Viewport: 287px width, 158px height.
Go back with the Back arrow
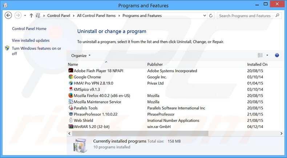pos(8,15)
